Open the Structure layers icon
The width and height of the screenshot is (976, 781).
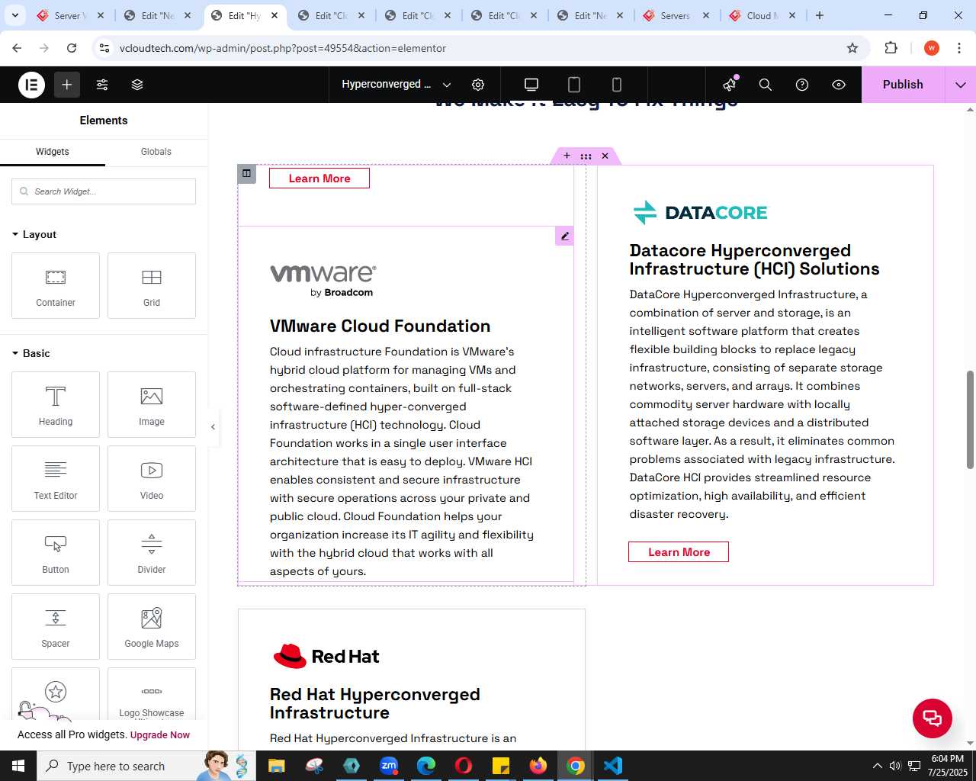pyautogui.click(x=137, y=85)
